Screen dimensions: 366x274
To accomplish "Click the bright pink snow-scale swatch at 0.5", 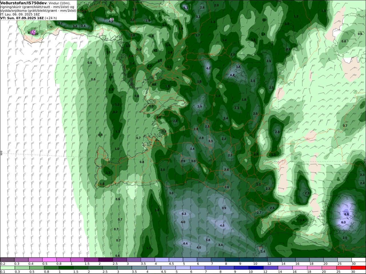I will click(49, 260).
